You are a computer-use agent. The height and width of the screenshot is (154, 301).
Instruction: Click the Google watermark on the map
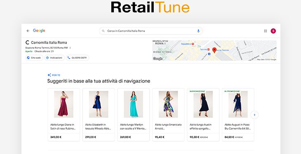point(158,59)
